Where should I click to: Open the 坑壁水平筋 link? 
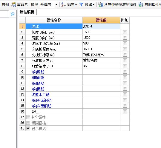coord(40,95)
